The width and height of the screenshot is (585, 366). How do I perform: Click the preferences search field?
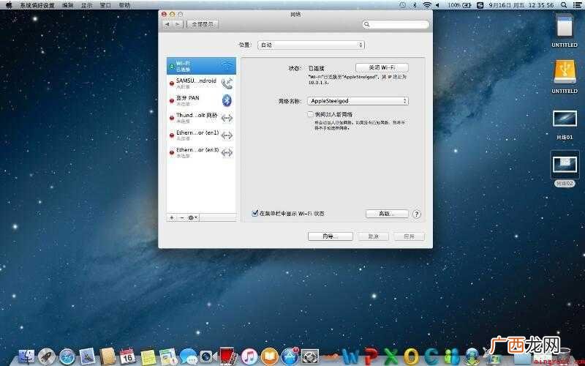pos(396,24)
